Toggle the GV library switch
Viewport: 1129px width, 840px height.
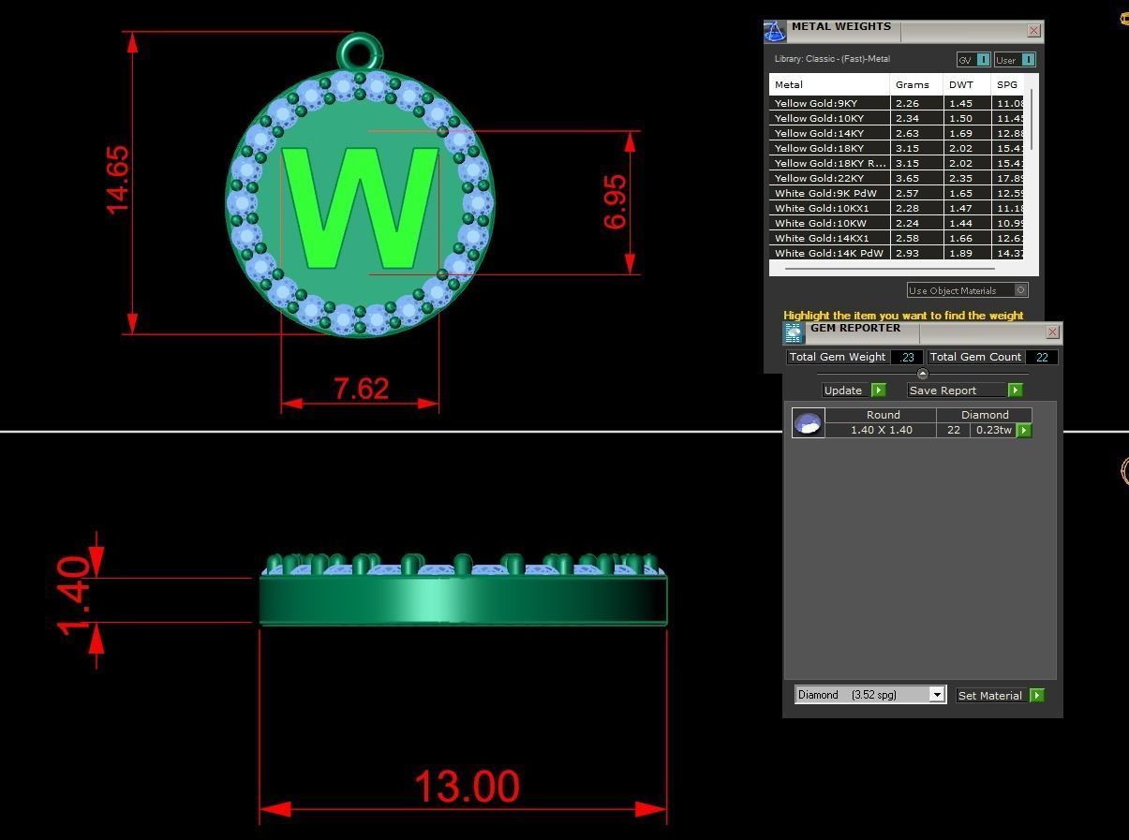point(973,60)
